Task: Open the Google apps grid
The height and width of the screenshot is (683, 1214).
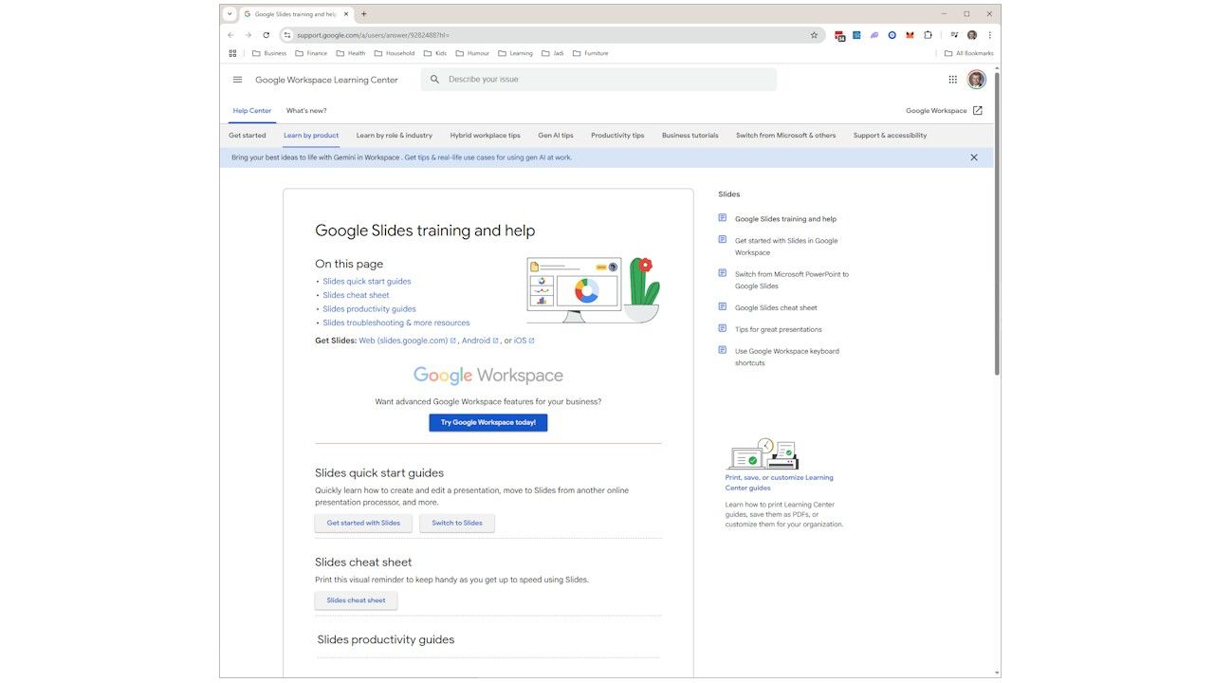Action: (x=952, y=80)
